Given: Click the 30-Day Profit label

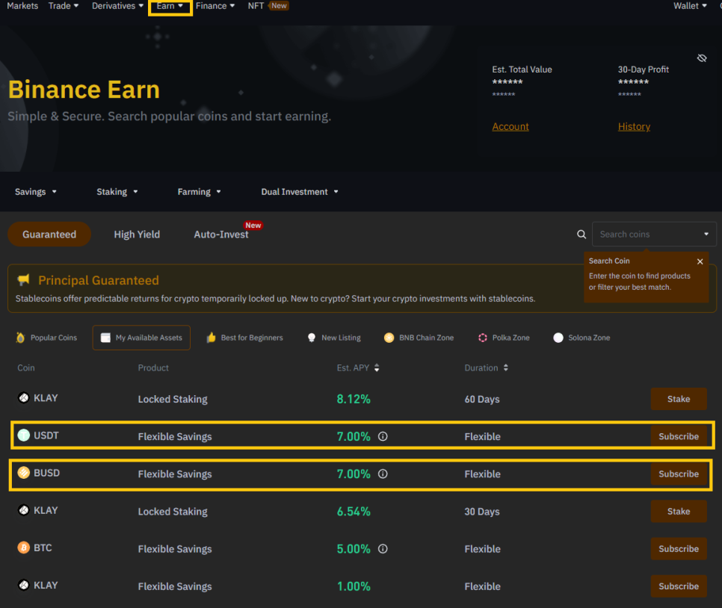Looking at the screenshot, I should (x=644, y=69).
